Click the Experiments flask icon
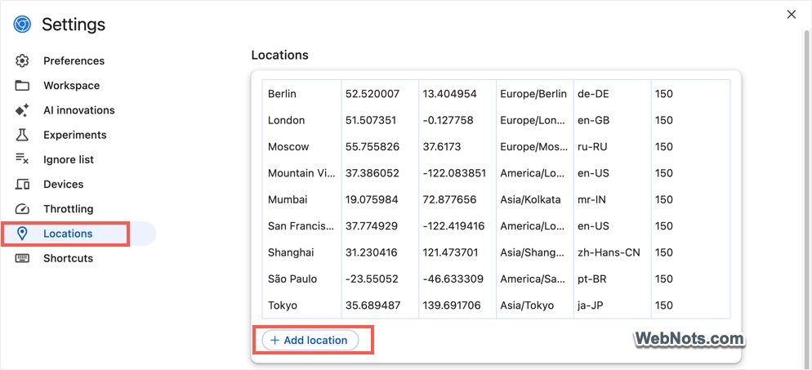Image resolution: width=812 pixels, height=370 pixels. (22, 135)
